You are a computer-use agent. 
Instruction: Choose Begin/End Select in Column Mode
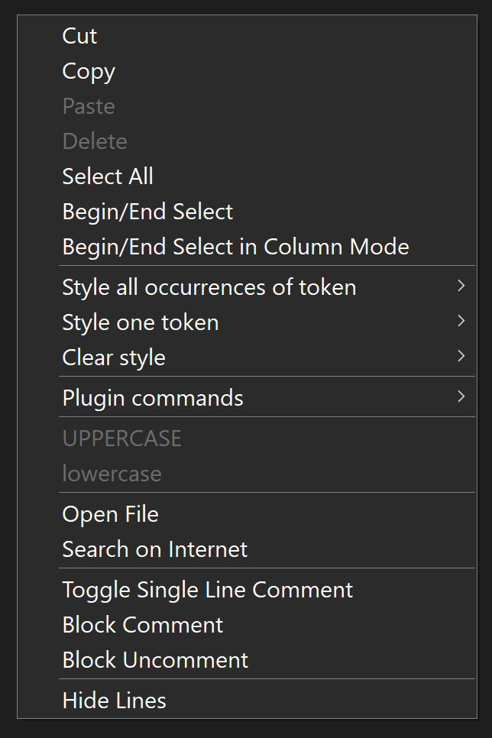(235, 247)
